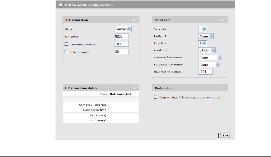
Task: Click the Transmit timeout value field
Action: click(121, 44)
